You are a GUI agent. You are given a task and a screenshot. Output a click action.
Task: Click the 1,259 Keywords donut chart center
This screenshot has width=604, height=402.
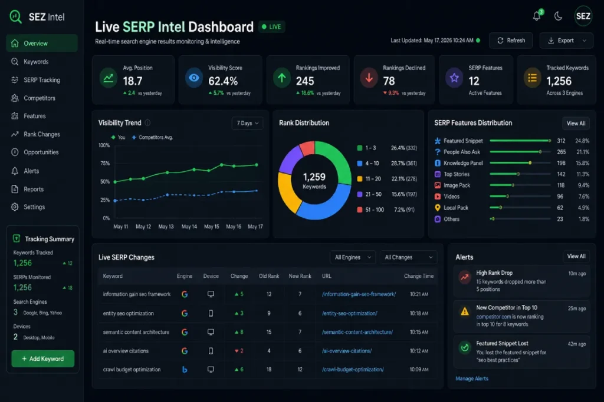tap(314, 180)
